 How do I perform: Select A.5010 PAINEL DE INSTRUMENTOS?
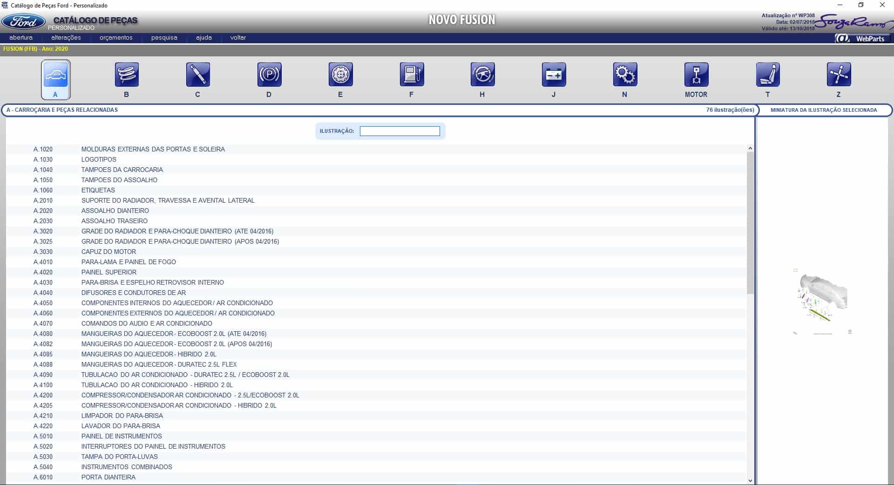[376, 436]
